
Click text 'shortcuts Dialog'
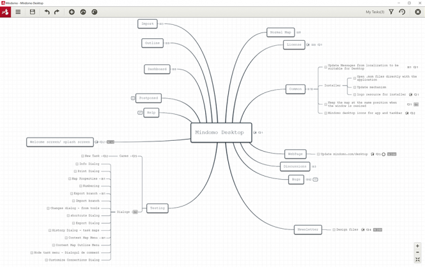click(x=85, y=215)
